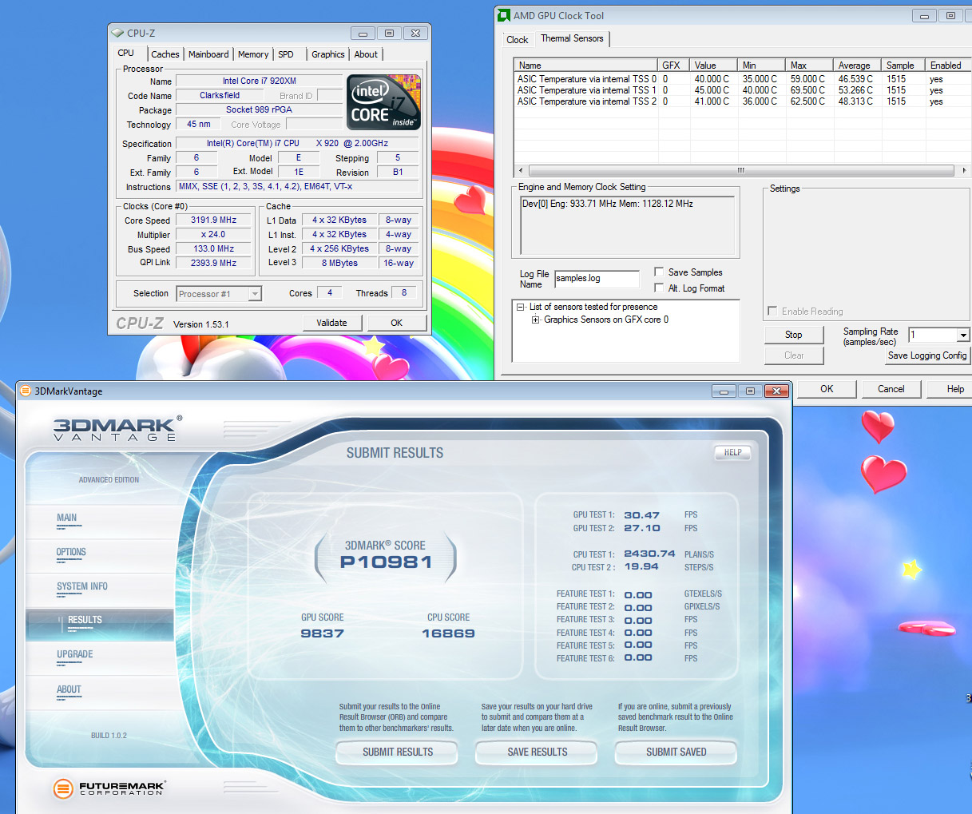This screenshot has width=972, height=814.
Task: Open the Memory tab in CPU-Z
Action: [253, 54]
